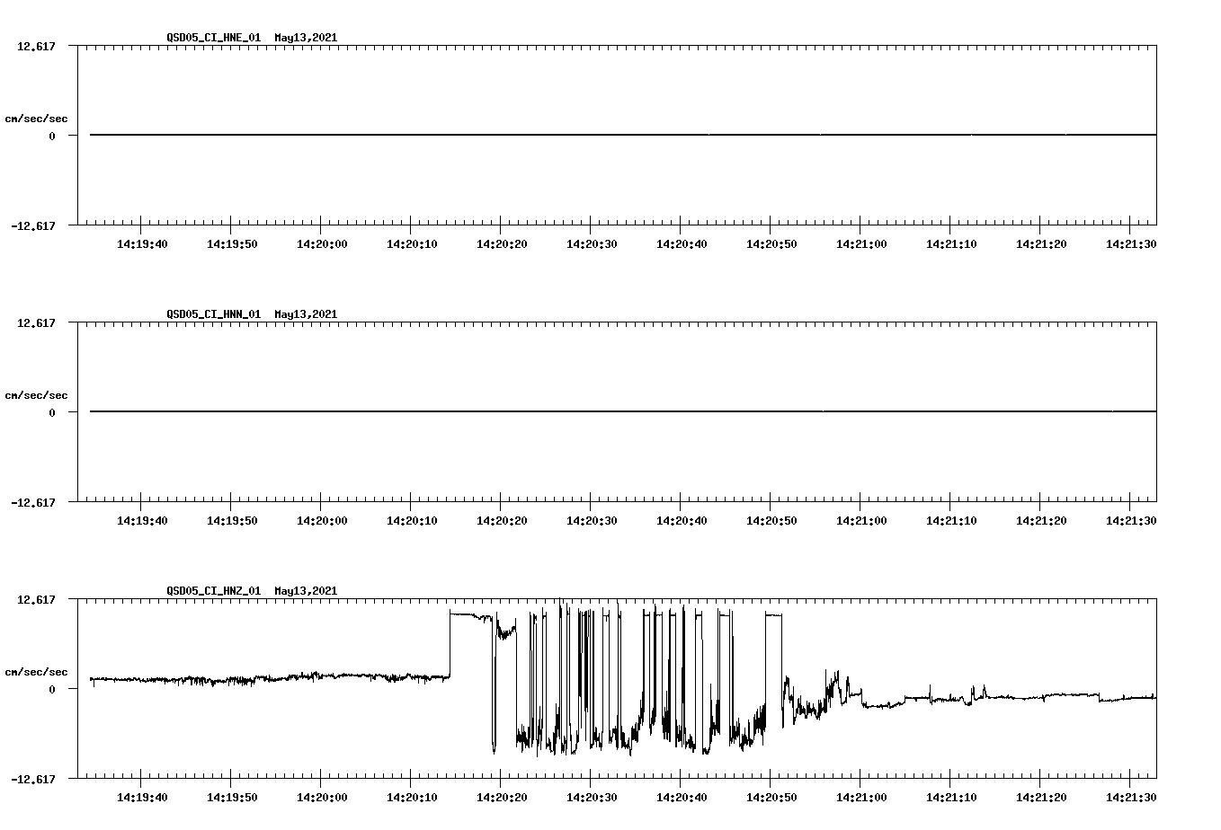Image resolution: width=1221 pixels, height=830 pixels.
Task: Click the 14:20:20 tick label on bottom axis
Action: point(504,795)
